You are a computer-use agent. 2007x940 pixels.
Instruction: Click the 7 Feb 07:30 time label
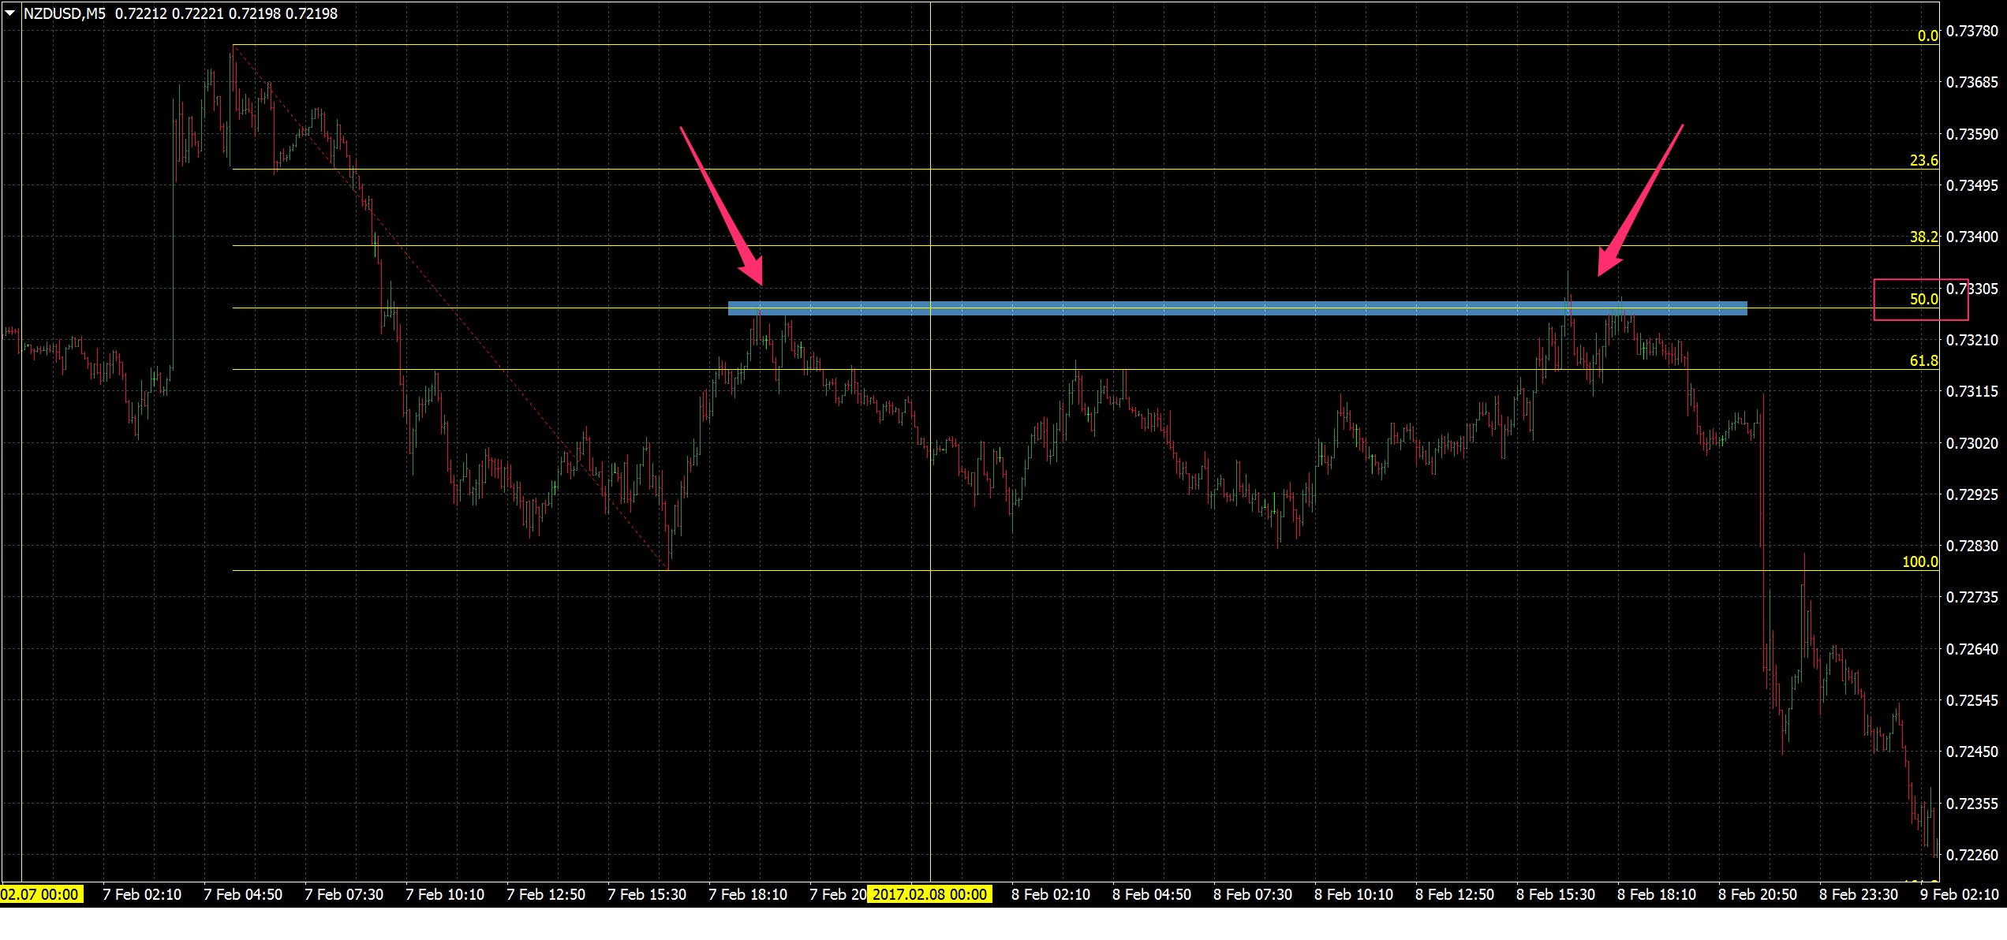pyautogui.click(x=344, y=894)
